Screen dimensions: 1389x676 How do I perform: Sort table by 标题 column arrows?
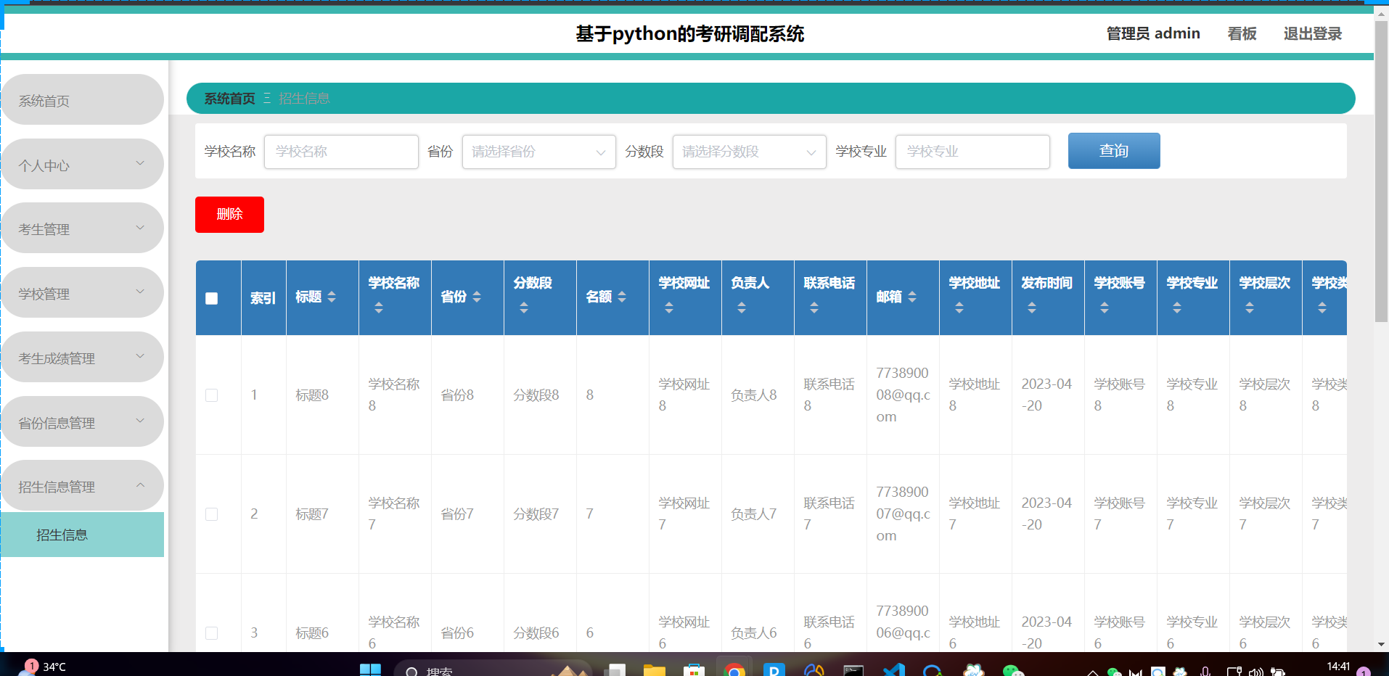tap(332, 297)
